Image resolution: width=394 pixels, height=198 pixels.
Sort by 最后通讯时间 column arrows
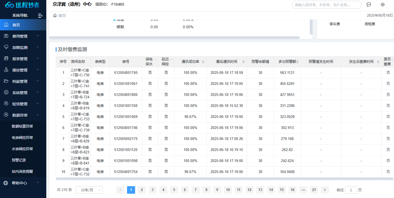[x=244, y=62]
